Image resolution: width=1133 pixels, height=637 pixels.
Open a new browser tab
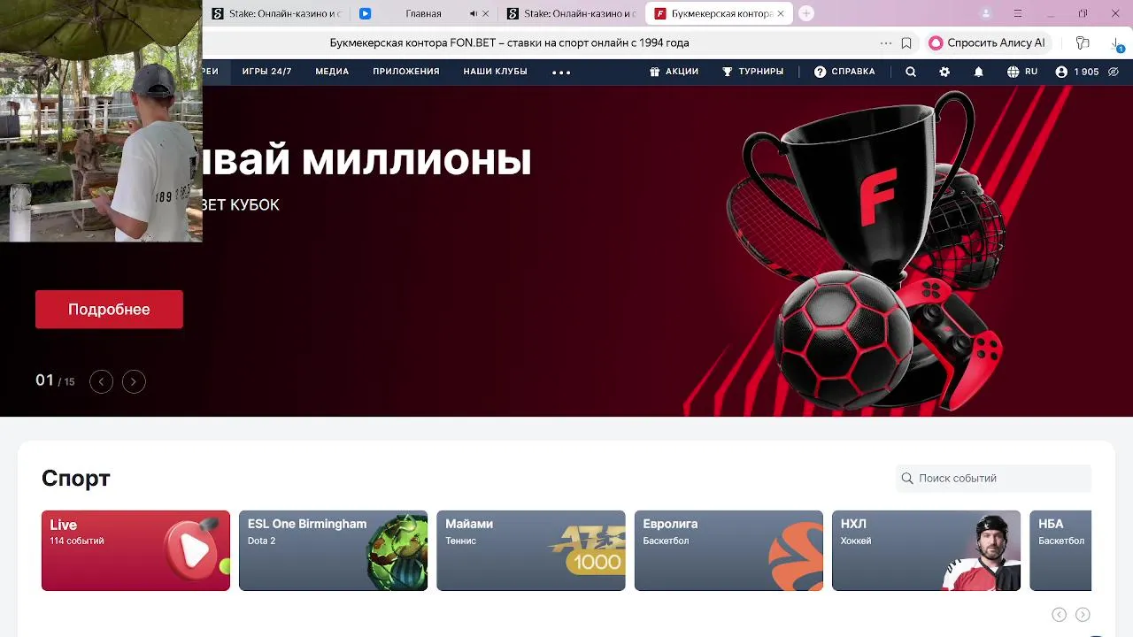point(806,13)
